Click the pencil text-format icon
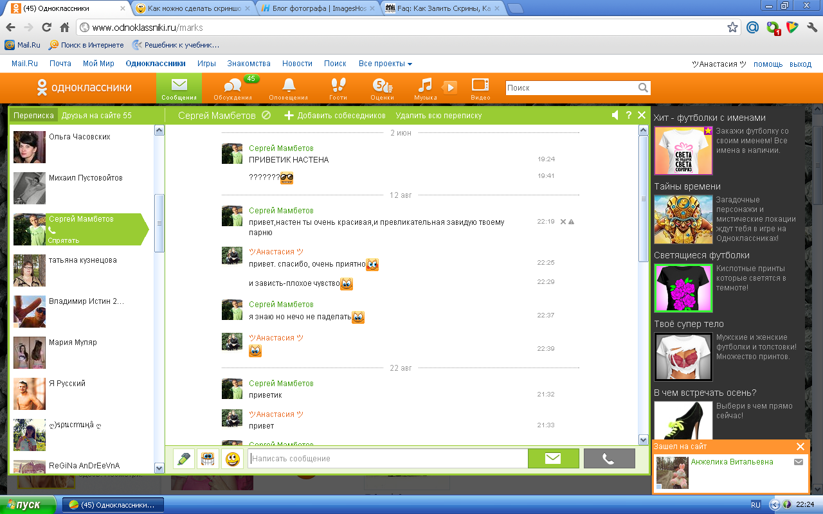 click(184, 459)
